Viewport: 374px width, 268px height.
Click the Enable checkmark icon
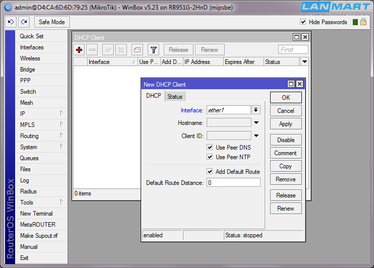pos(108,50)
